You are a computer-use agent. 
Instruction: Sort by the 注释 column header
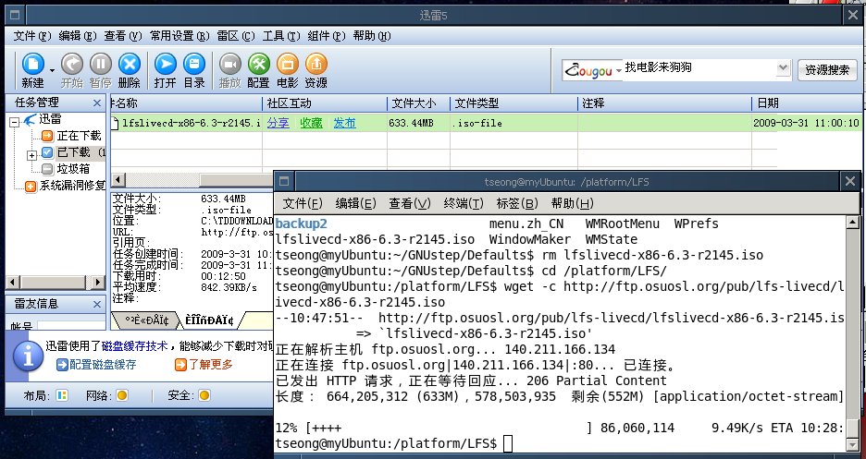pyautogui.click(x=665, y=103)
